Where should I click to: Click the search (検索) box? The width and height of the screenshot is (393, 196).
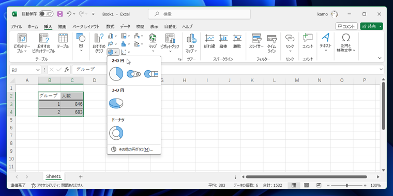click(x=199, y=14)
